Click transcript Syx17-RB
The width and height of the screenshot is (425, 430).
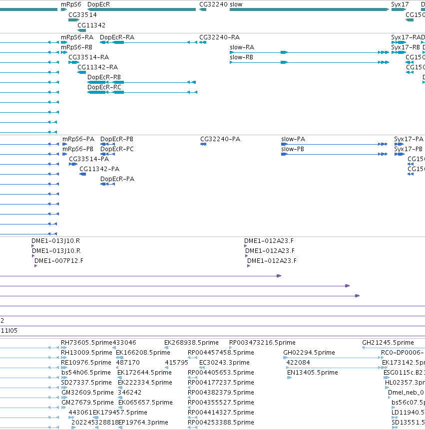[x=406, y=47]
